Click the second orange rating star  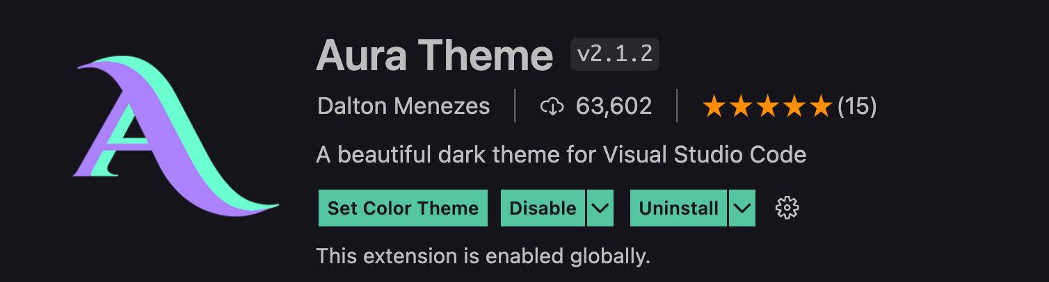point(741,106)
